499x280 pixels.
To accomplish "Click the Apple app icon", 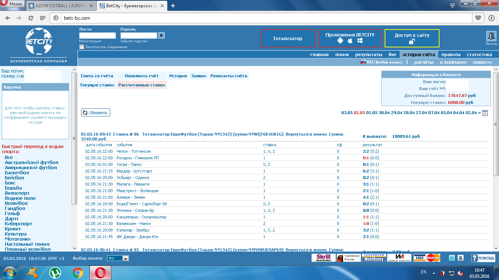I will [350, 41].
